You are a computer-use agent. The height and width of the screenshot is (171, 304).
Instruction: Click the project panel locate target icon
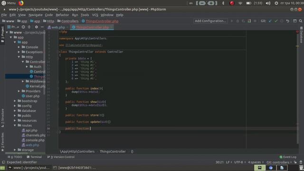click(23, 27)
